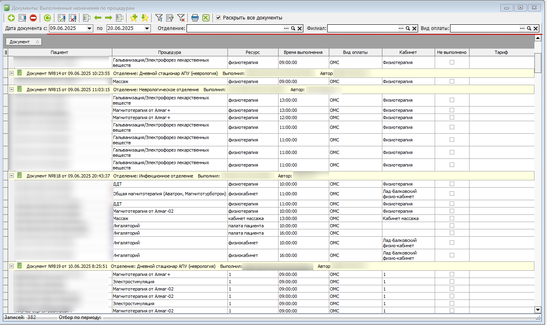547x325 pixels.
Task: Click the Отделение input field
Action: pyautogui.click(x=235, y=28)
